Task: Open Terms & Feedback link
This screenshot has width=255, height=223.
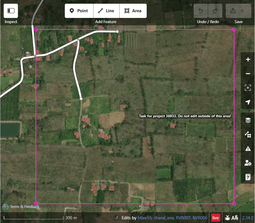Action: (24, 207)
